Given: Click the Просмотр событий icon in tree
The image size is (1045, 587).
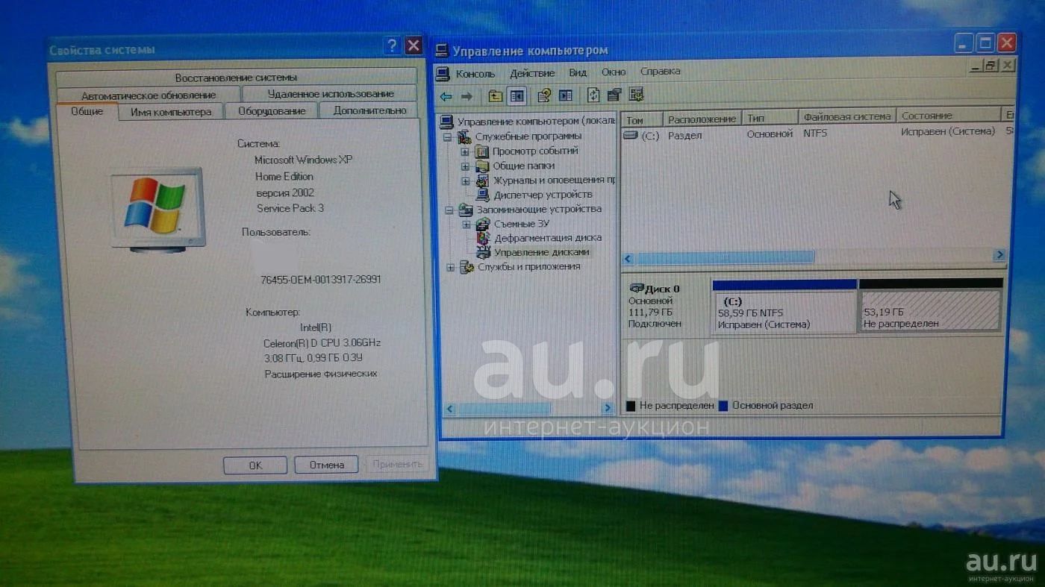Looking at the screenshot, I should (481, 151).
